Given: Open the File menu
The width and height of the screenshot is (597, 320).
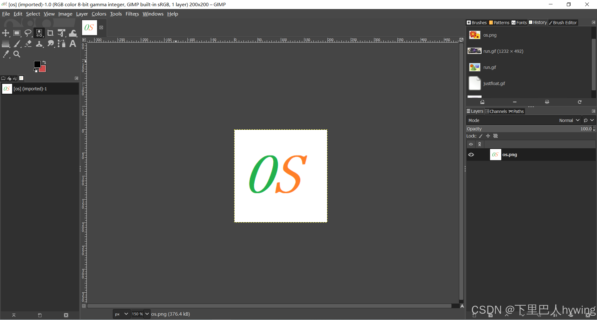Looking at the screenshot, I should point(6,14).
